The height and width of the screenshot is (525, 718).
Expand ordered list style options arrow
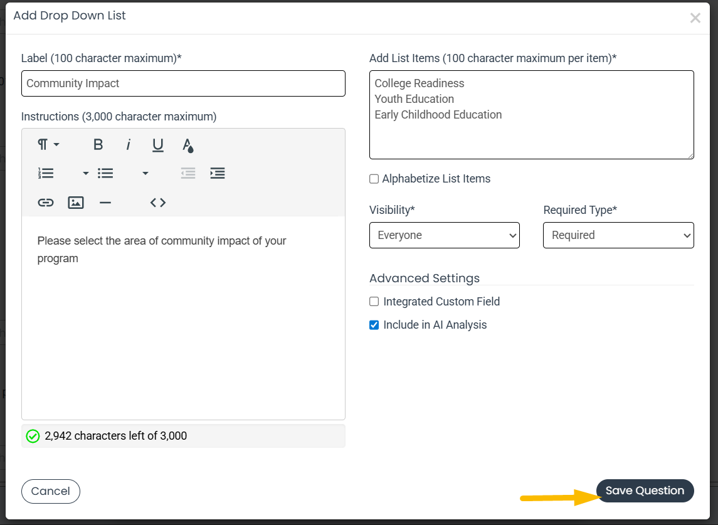click(x=86, y=173)
